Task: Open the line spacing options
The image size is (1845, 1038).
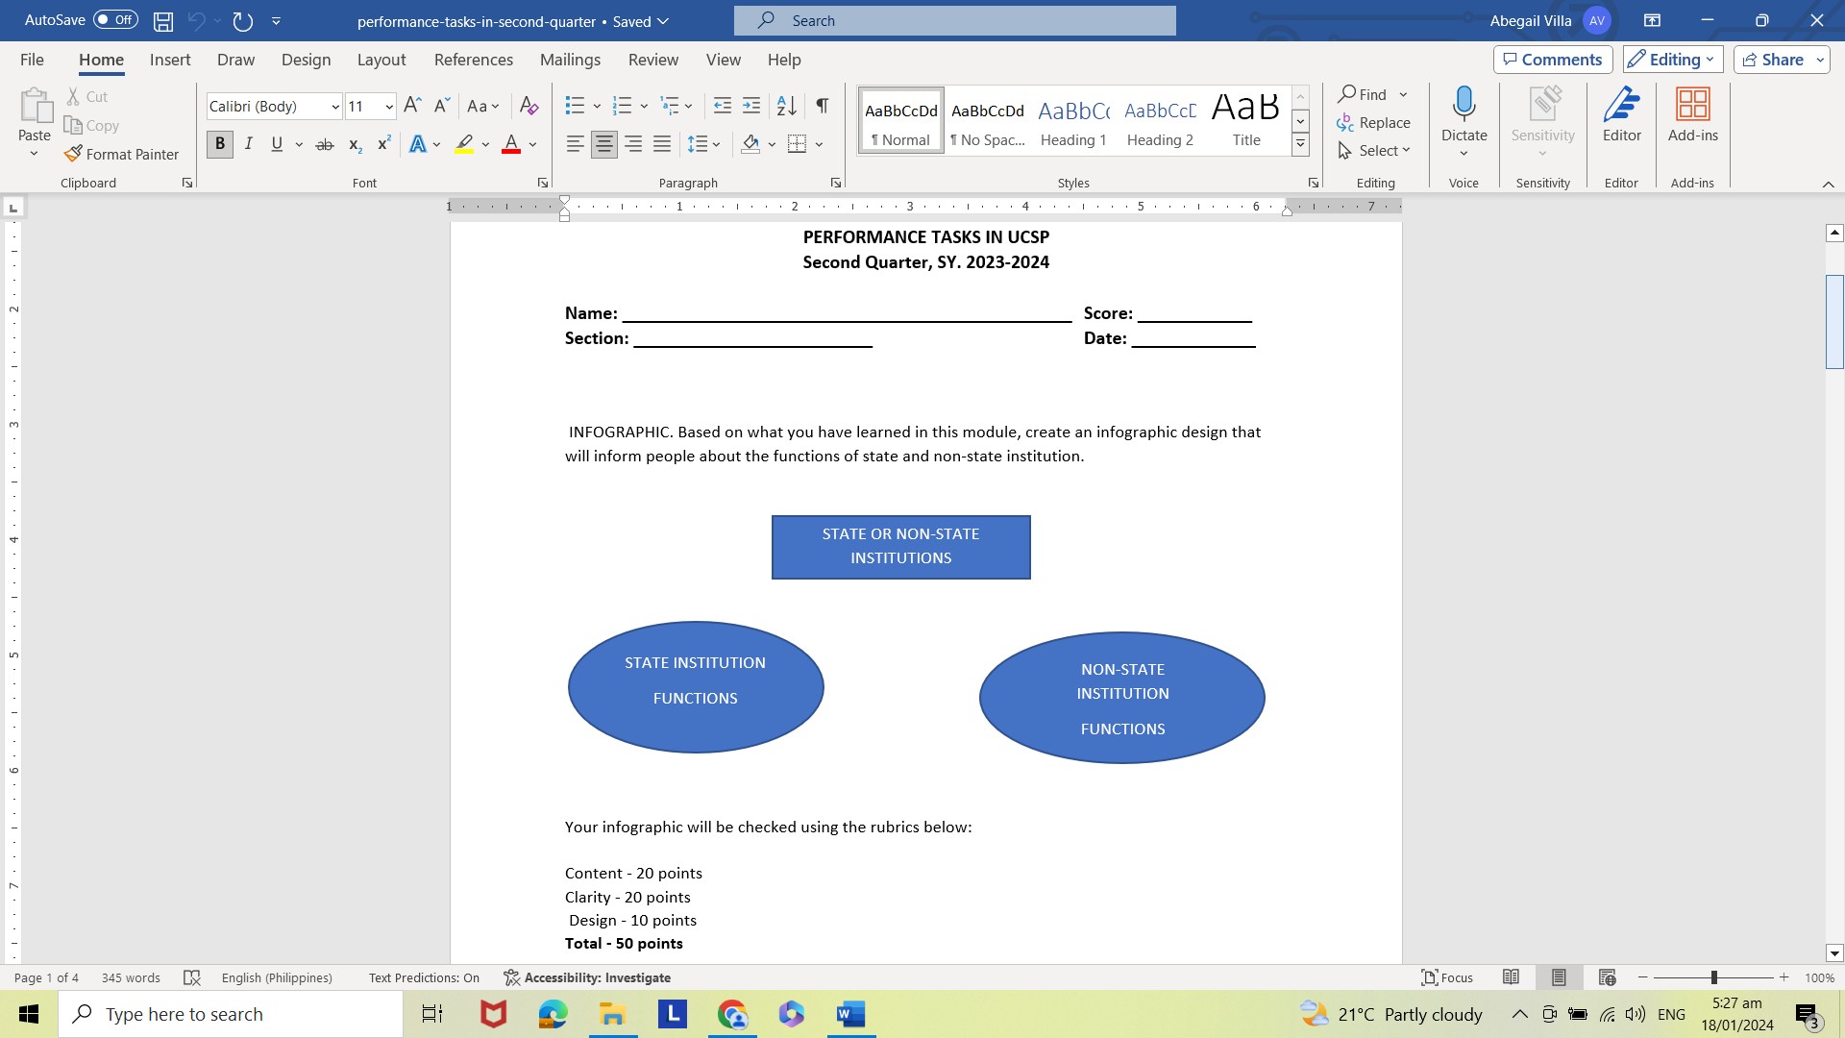Action: pyautogui.click(x=704, y=143)
